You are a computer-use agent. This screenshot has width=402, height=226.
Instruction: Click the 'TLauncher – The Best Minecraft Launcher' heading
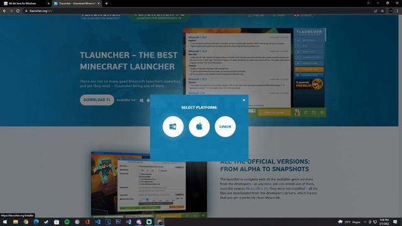[129, 61]
